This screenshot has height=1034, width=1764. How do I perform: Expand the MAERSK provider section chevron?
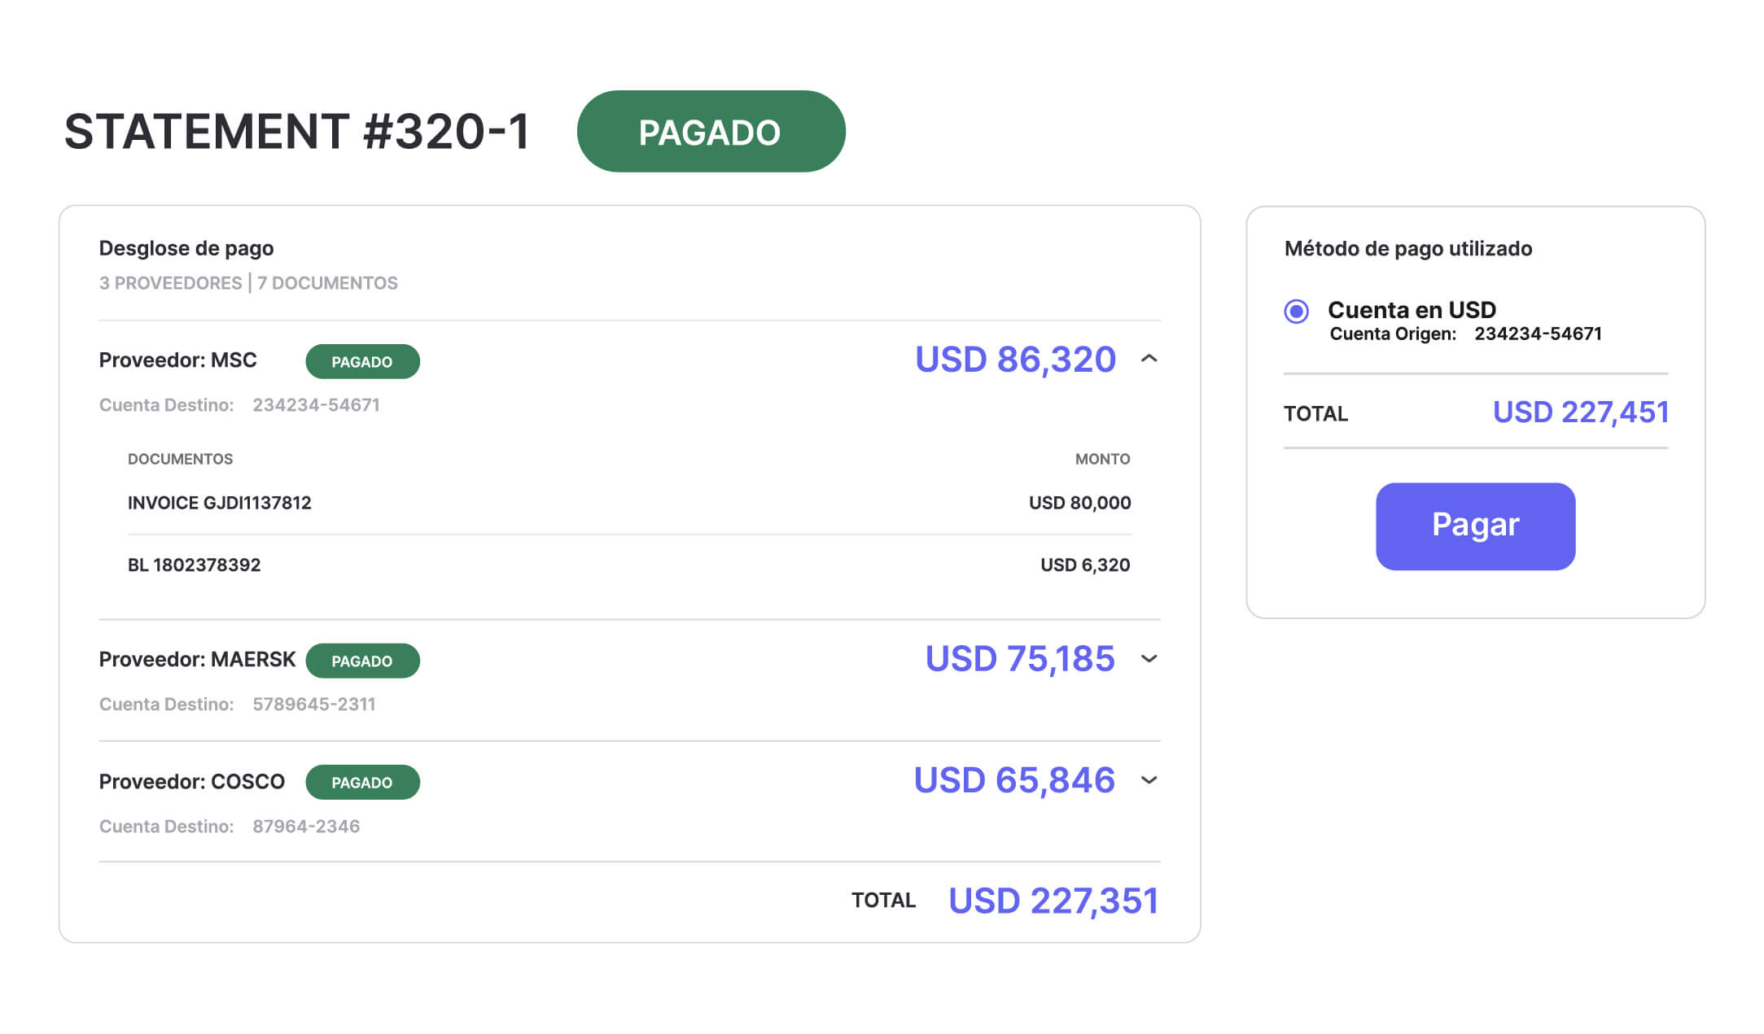(1149, 659)
